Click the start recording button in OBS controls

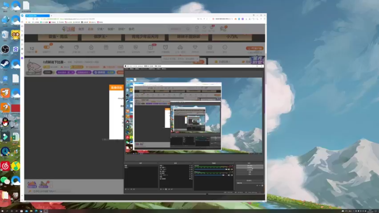pos(250,168)
